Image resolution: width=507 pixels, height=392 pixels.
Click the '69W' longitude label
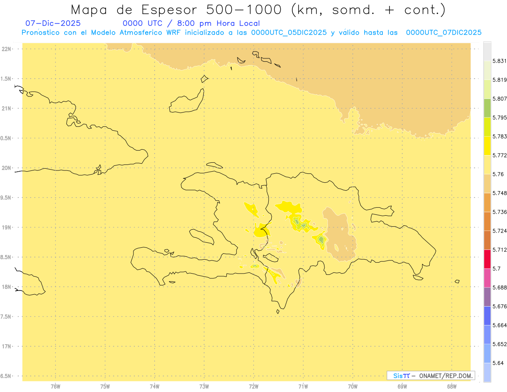click(x=402, y=386)
